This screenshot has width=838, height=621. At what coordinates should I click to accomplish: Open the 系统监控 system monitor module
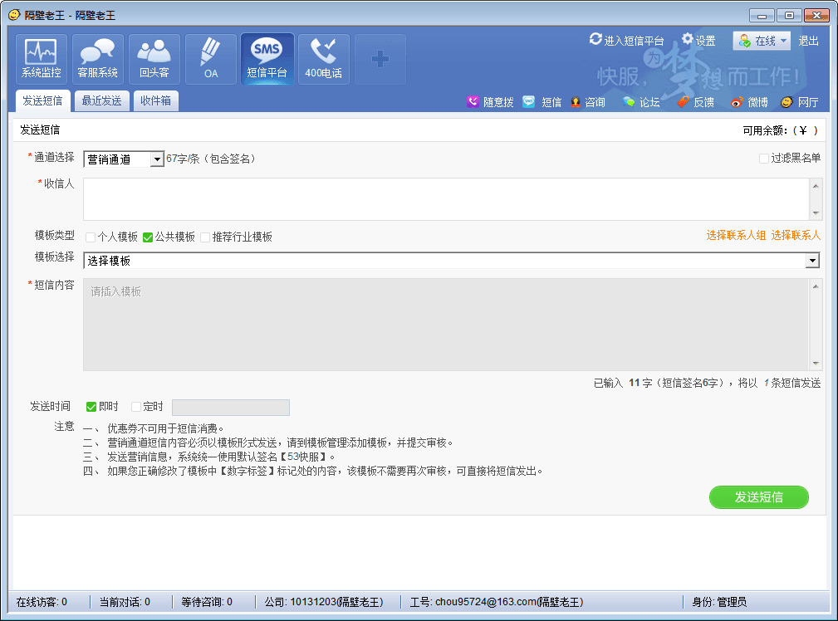pyautogui.click(x=42, y=59)
